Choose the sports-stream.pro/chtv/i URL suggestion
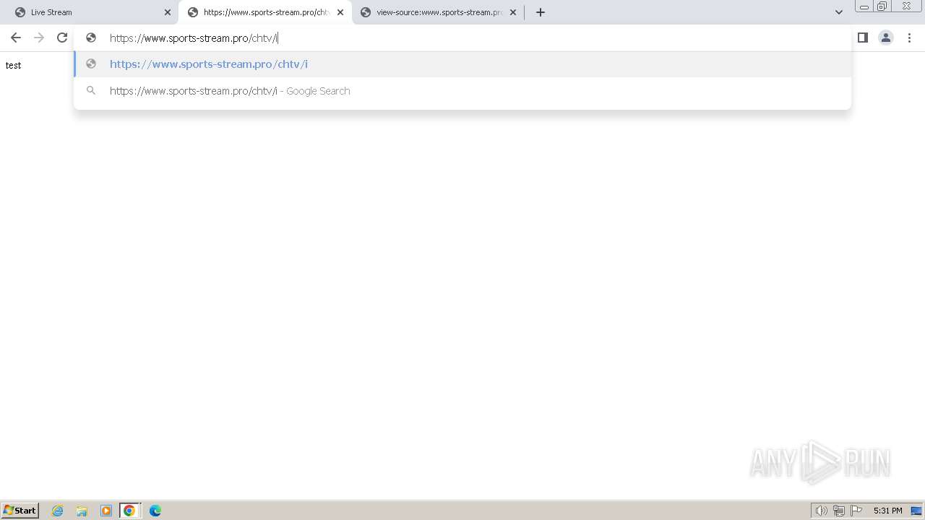Image resolution: width=925 pixels, height=520 pixels. (462, 64)
